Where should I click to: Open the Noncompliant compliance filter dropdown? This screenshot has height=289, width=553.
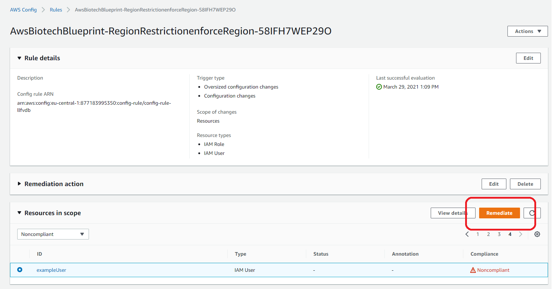(53, 234)
